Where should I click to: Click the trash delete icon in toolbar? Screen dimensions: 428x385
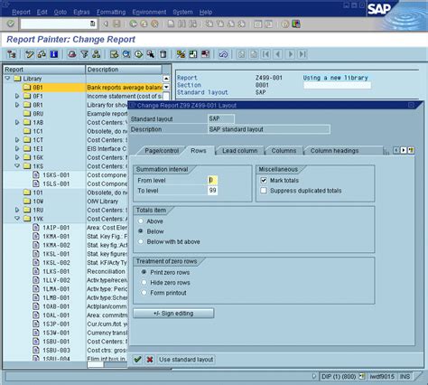tap(163, 54)
